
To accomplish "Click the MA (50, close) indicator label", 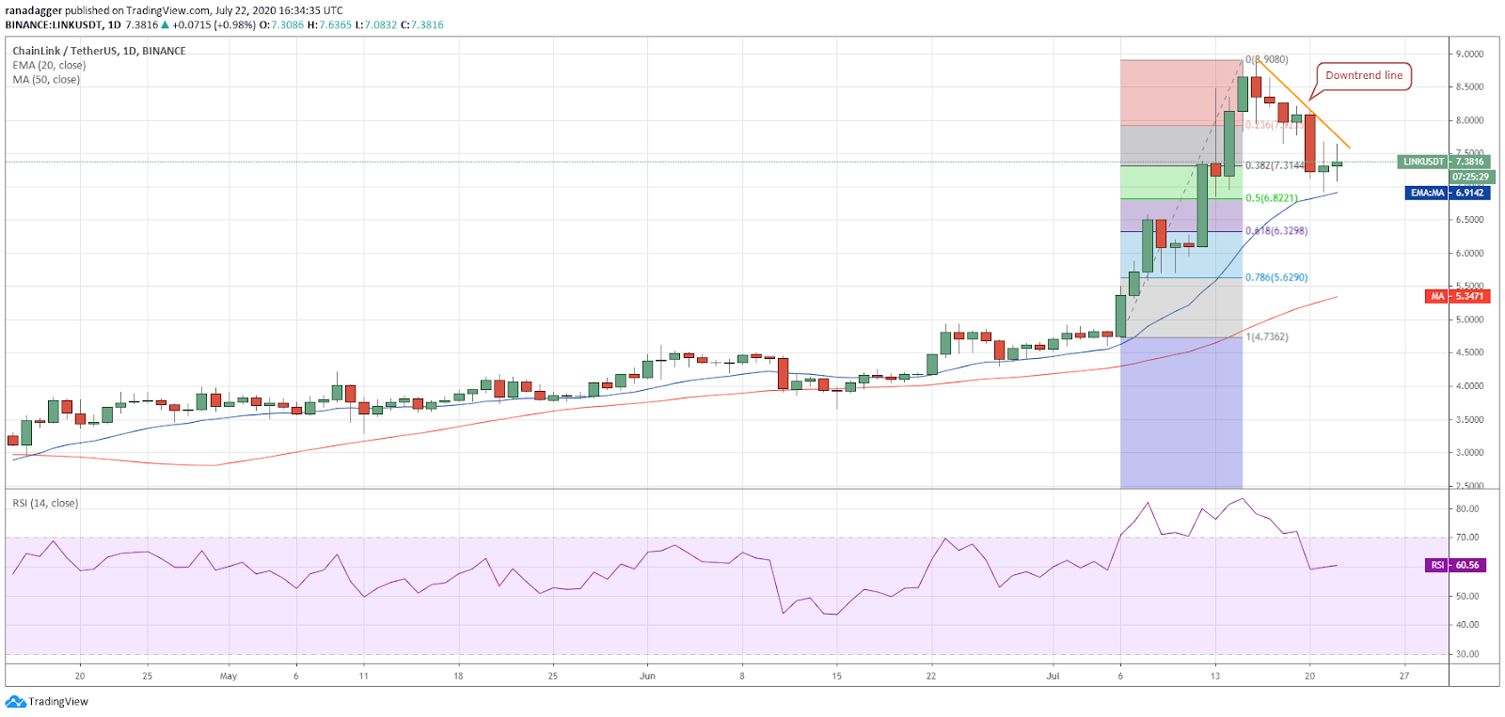I will click(46, 79).
